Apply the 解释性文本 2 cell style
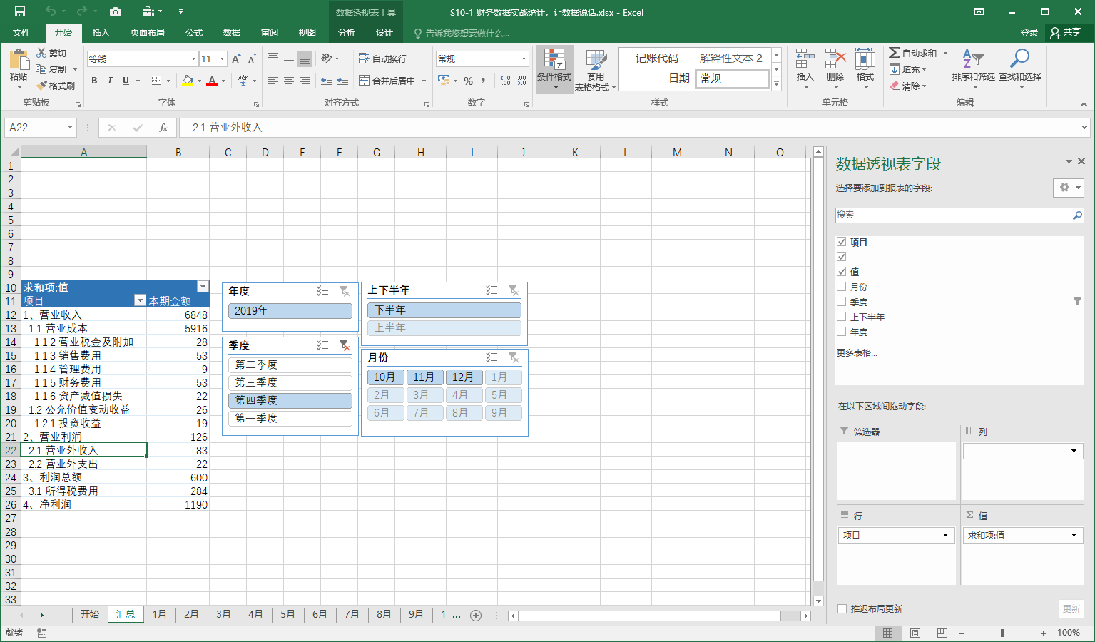The height and width of the screenshot is (642, 1095). 730,58
